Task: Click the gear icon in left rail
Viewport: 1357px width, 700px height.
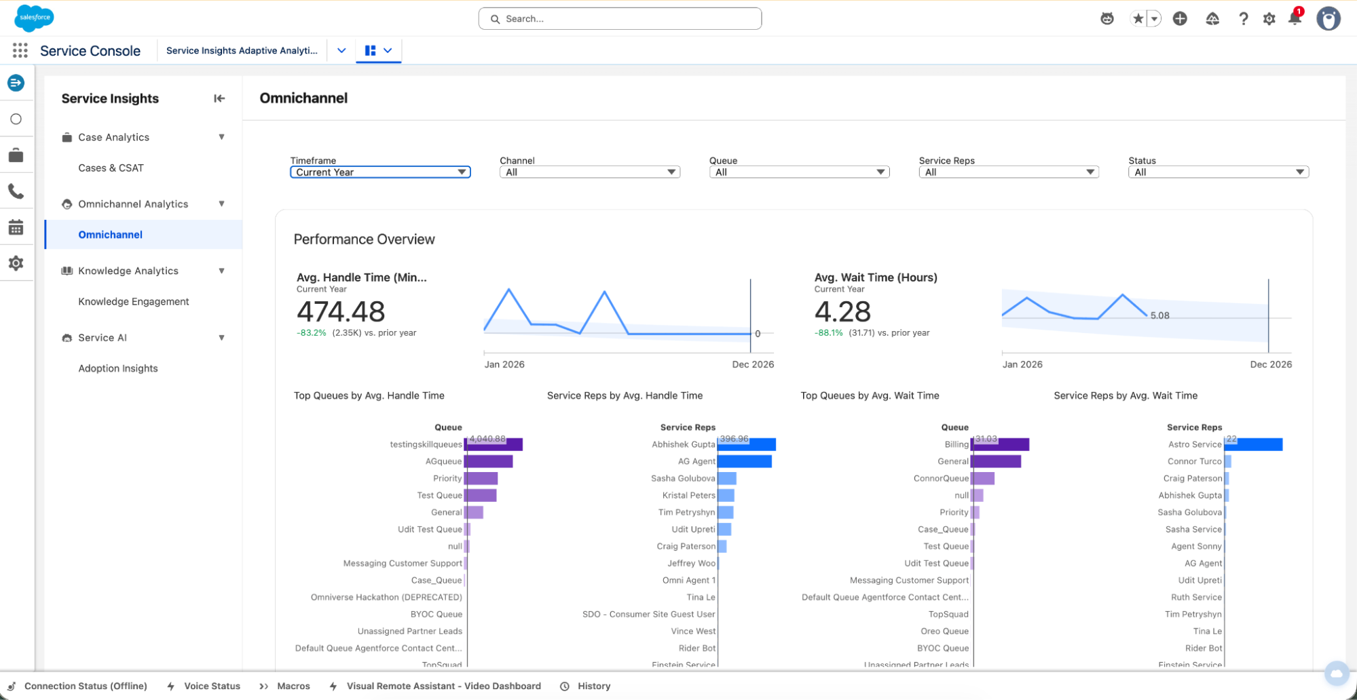Action: click(x=16, y=263)
